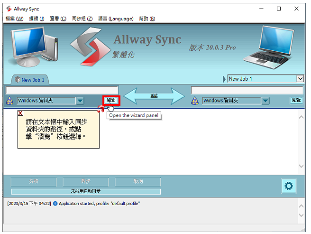Open the 同步組 (Z) menu
Image resolution: width=311 pixels, height=234 pixels.
click(x=82, y=19)
